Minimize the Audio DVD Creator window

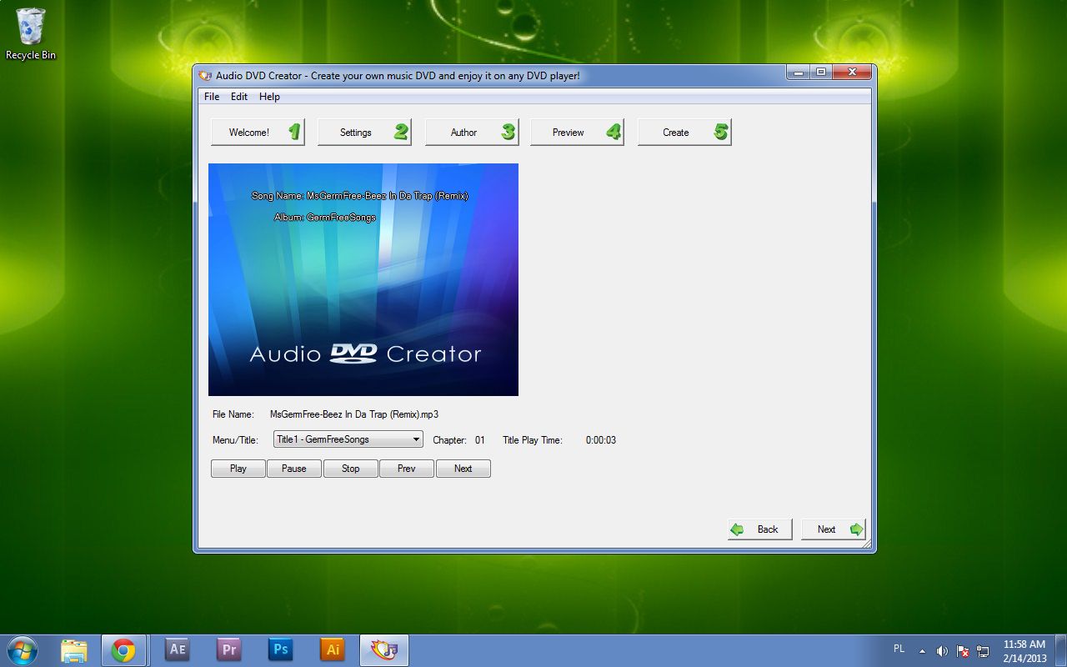798,73
